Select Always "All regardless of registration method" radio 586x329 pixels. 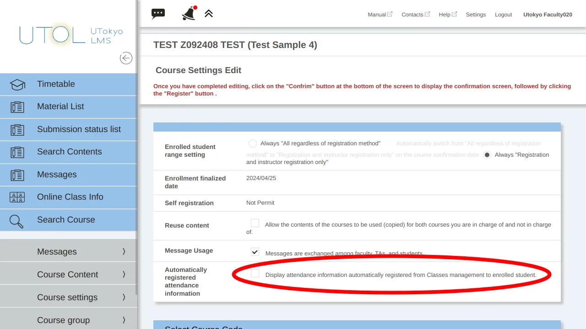[253, 143]
